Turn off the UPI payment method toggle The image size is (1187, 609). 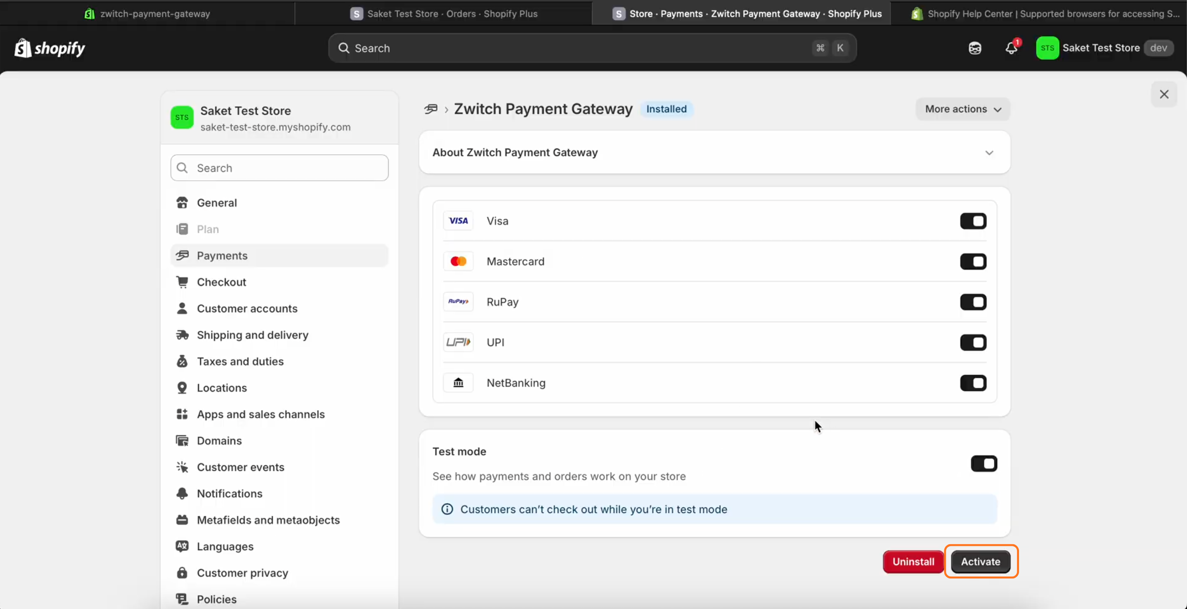(973, 342)
